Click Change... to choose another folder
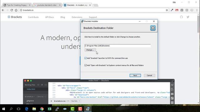The height and width of the screenshot is (112, 200). [90, 50]
